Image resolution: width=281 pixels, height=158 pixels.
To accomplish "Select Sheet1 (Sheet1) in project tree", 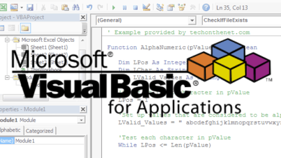I will (49, 47).
